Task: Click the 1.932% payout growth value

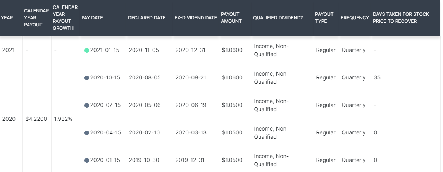Action: pyautogui.click(x=63, y=119)
